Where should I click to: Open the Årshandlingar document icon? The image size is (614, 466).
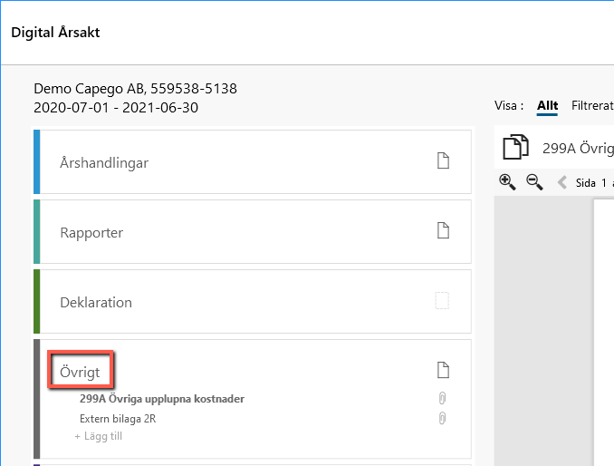(x=443, y=160)
